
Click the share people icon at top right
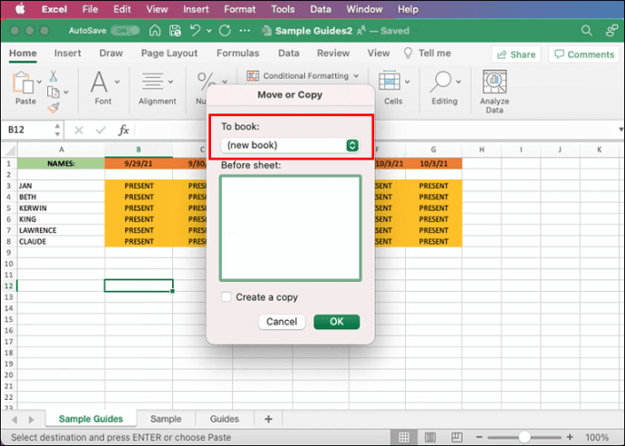611,30
